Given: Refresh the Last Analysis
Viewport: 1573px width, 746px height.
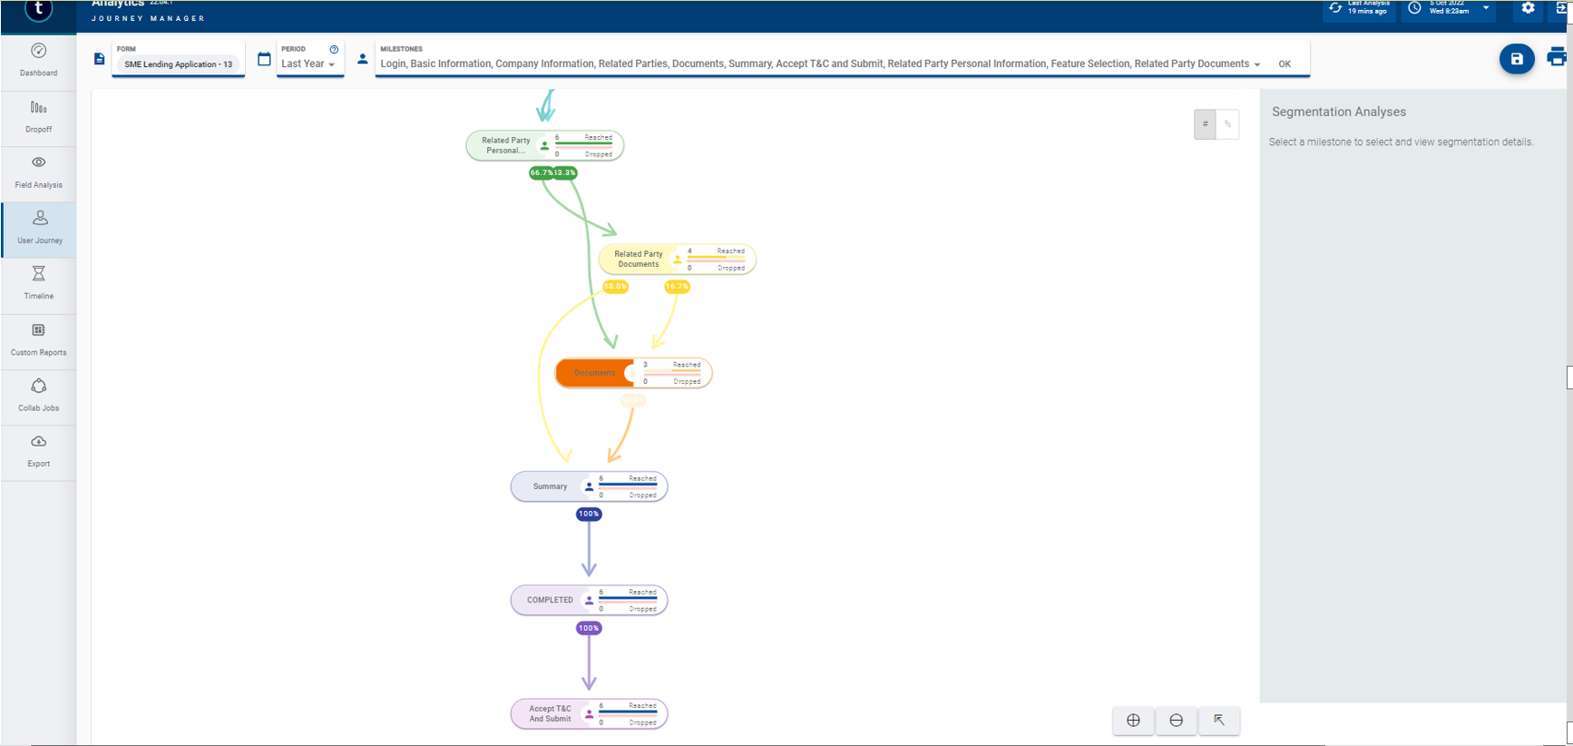Looking at the screenshot, I should point(1335,8).
